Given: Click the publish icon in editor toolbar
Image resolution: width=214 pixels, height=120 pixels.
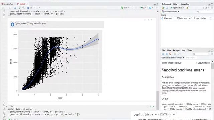Looking at the screenshot, I should click(150, 8).
